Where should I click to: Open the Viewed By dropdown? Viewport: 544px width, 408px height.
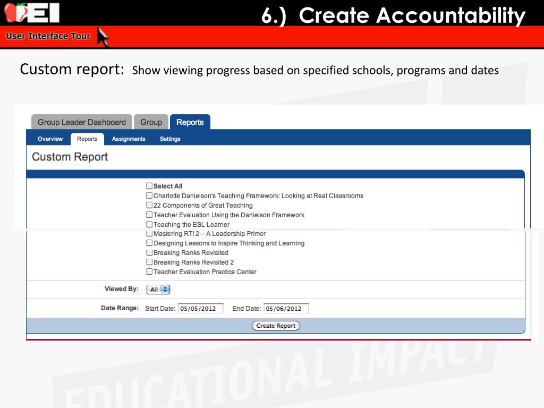158,290
